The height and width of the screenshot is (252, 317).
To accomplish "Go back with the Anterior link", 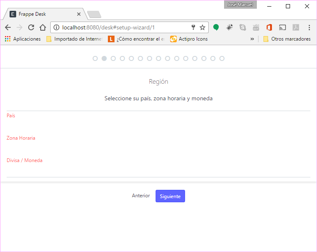I will coord(141,196).
